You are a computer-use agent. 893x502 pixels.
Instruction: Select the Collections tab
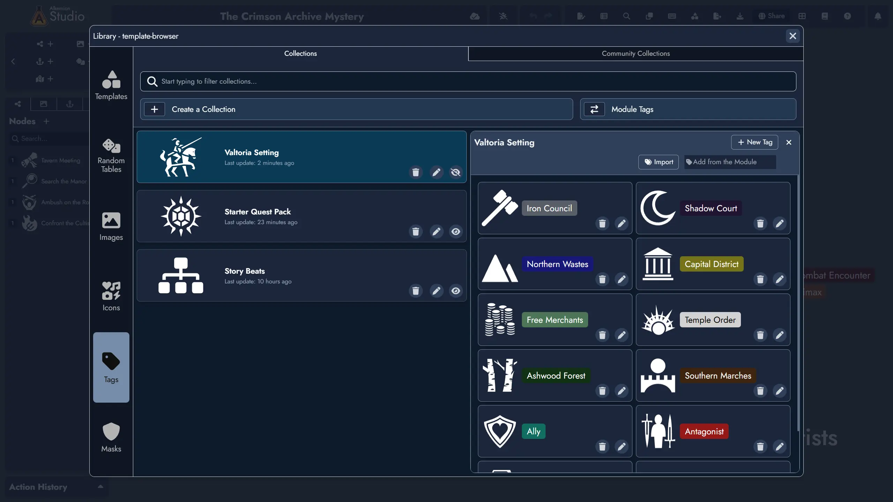(300, 53)
